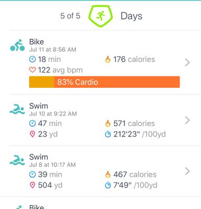Tap the 5 of 5 goal text

point(70,16)
